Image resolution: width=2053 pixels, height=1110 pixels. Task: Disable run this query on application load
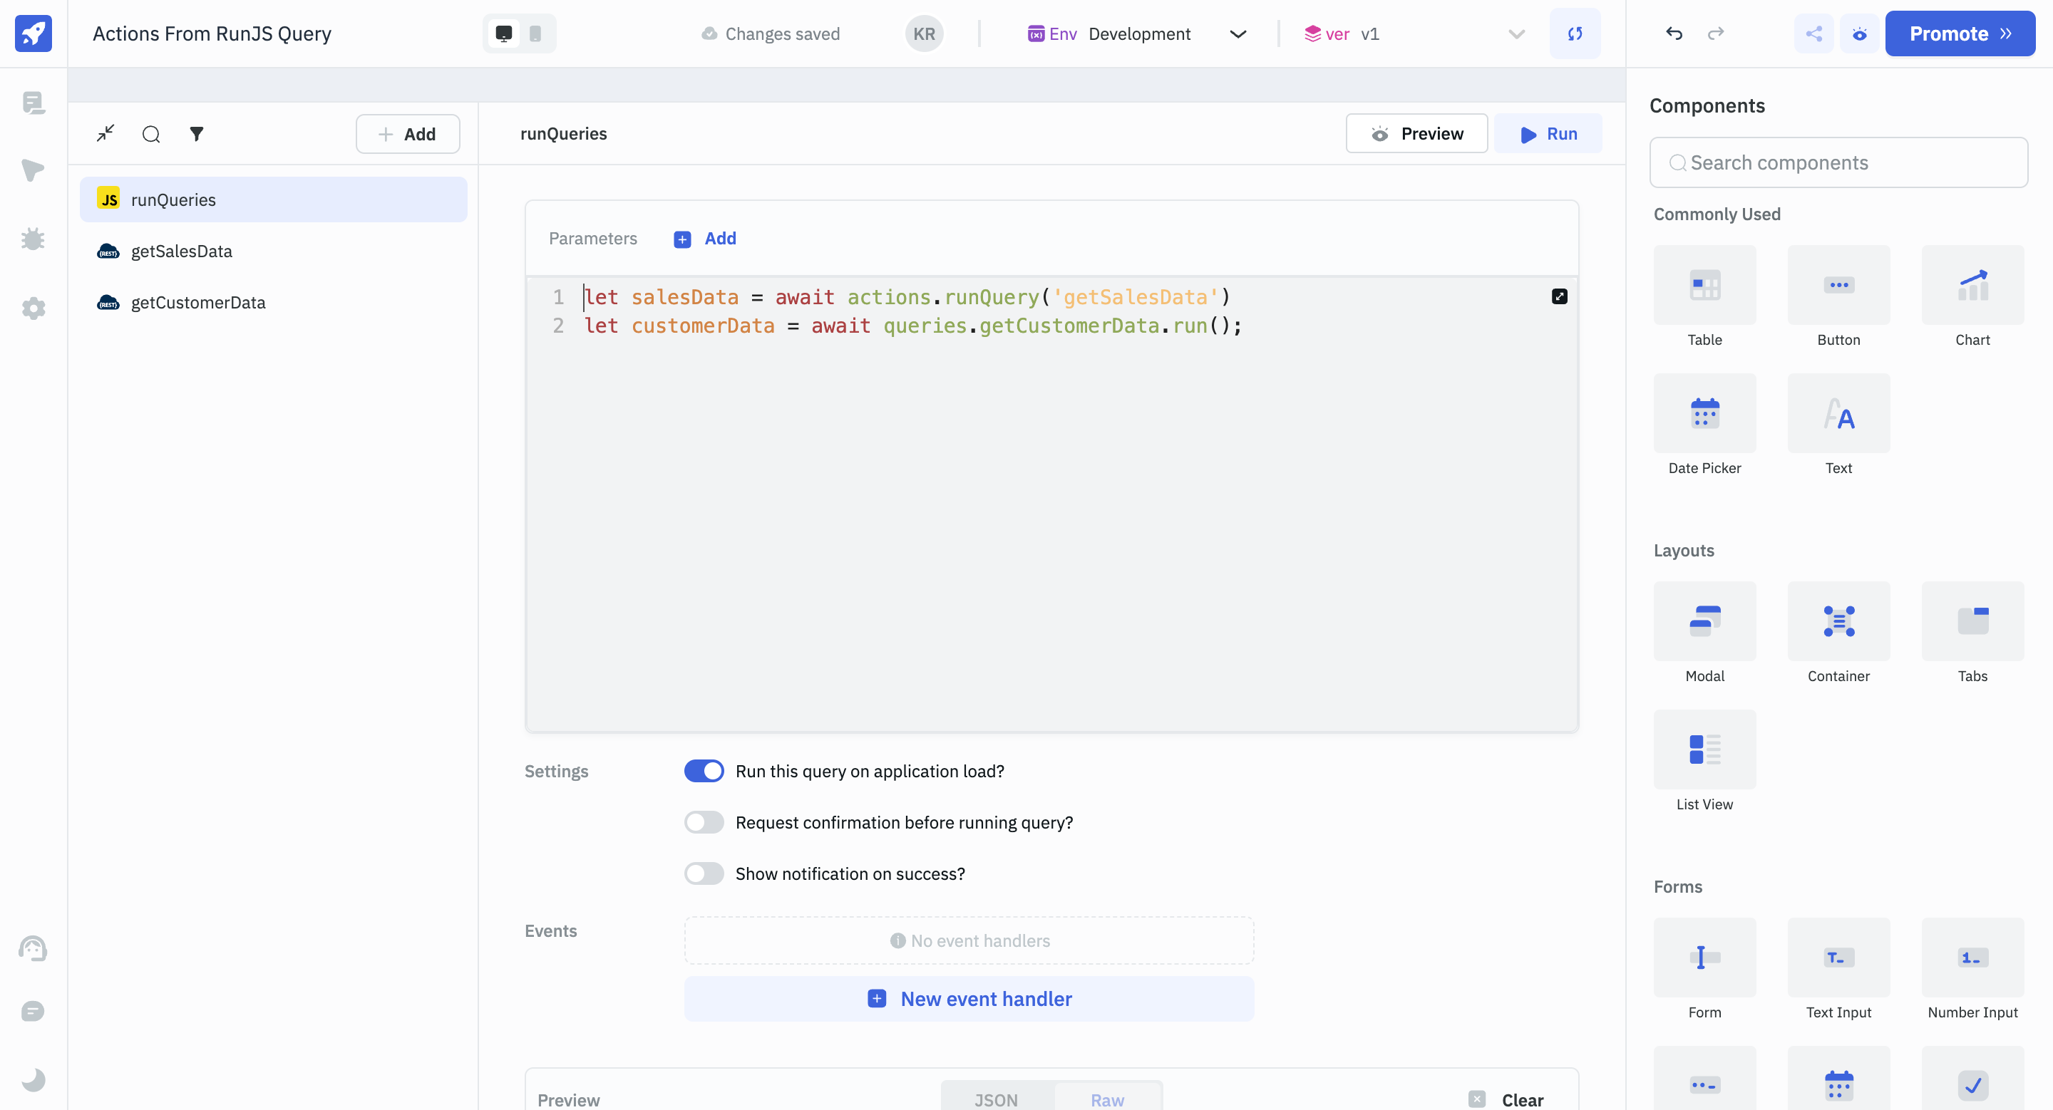tap(704, 771)
